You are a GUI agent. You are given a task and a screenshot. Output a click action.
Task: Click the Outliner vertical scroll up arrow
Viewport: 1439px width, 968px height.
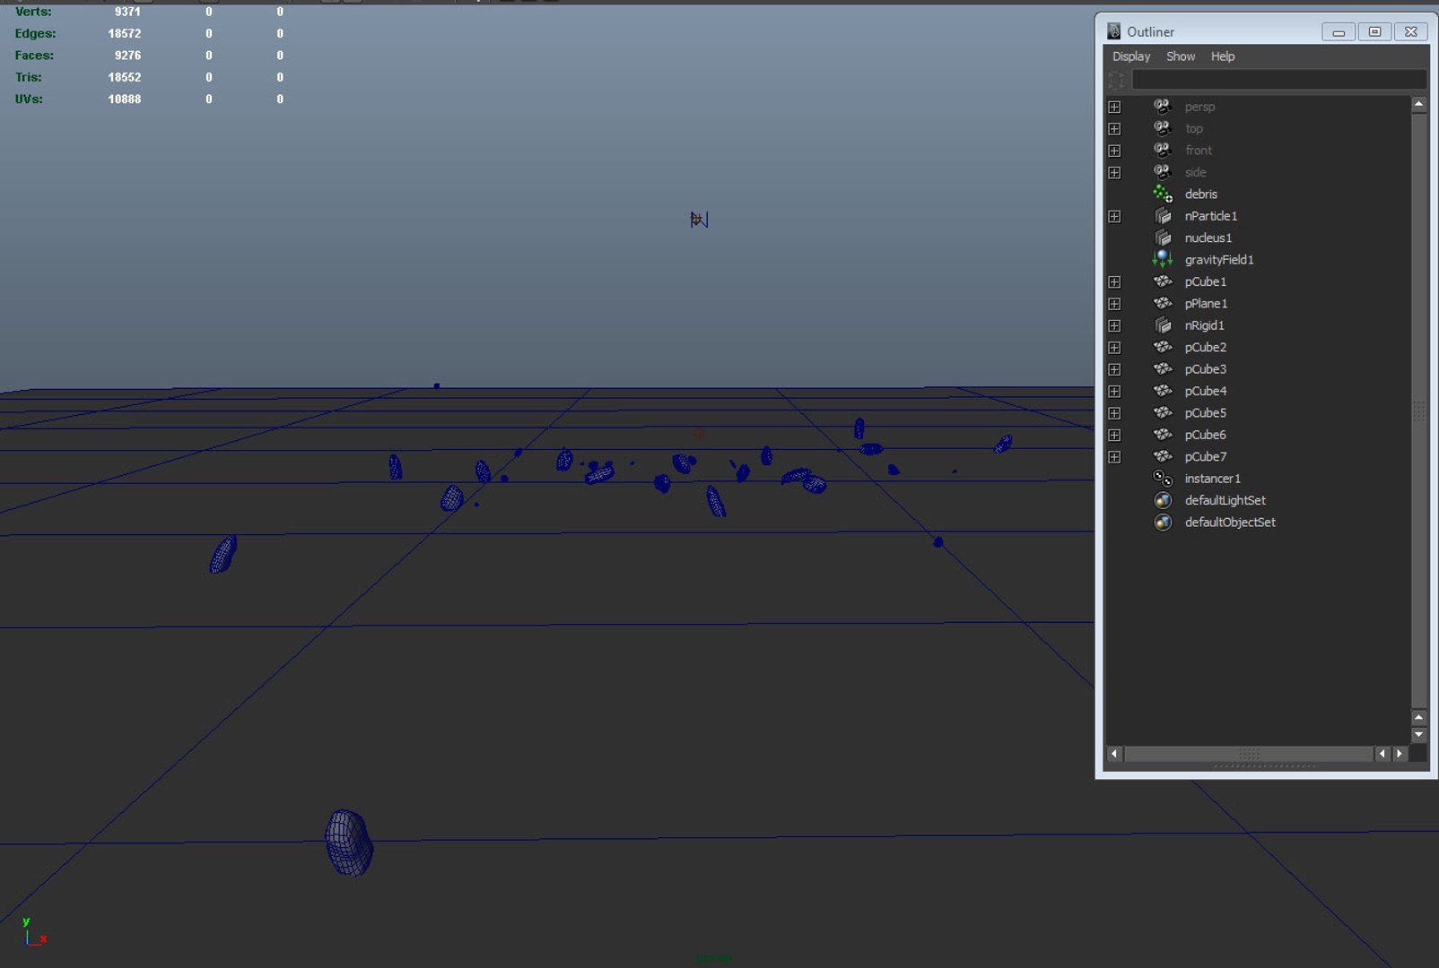(x=1418, y=105)
